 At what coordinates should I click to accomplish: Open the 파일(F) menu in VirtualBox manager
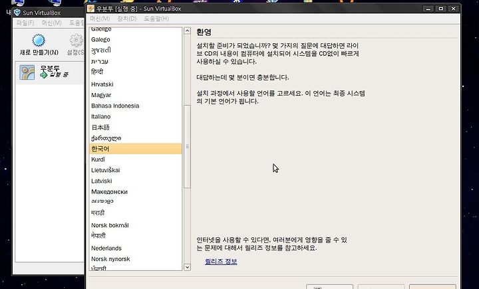click(25, 23)
